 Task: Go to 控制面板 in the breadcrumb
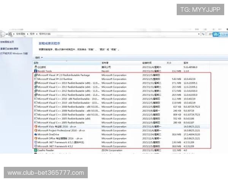click(x=21, y=34)
